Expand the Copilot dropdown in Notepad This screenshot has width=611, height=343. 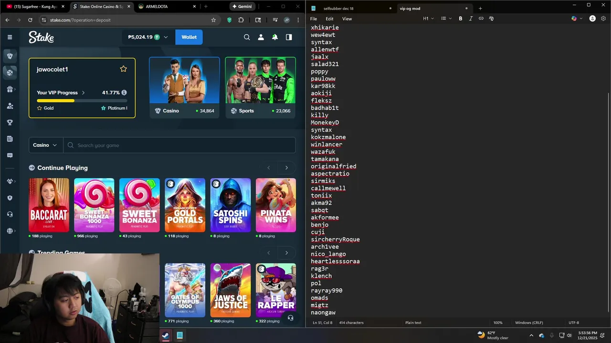tap(582, 19)
